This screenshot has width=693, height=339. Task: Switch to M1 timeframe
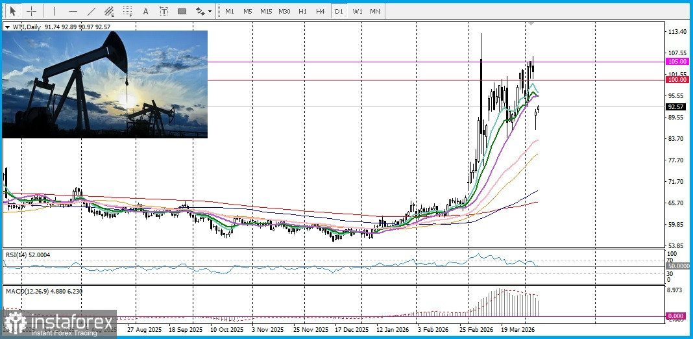point(230,11)
